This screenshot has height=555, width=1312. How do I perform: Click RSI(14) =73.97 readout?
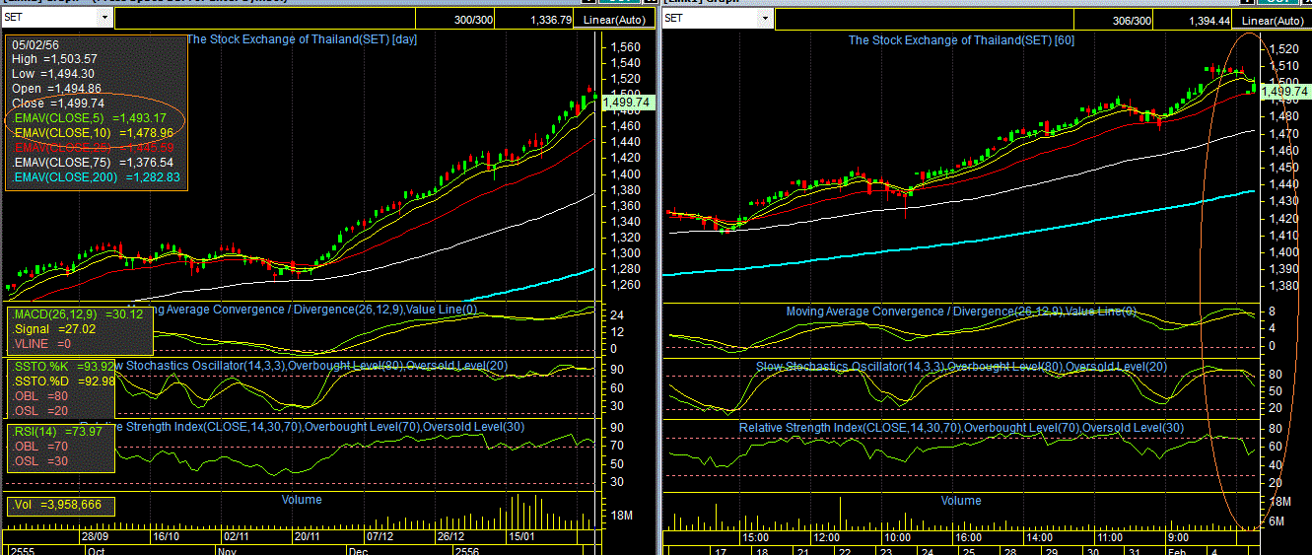[x=57, y=432]
